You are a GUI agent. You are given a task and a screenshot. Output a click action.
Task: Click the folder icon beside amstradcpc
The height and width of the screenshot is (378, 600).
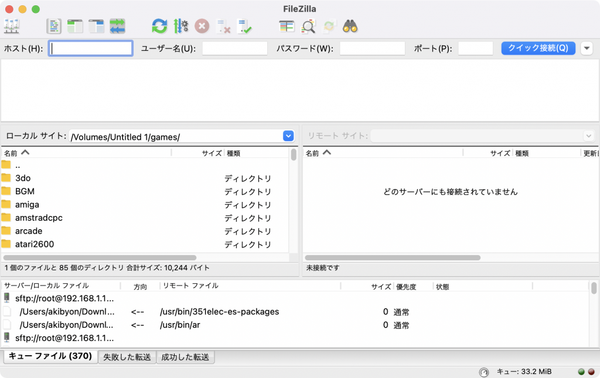6,218
